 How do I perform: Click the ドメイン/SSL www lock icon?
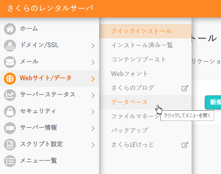(10, 46)
